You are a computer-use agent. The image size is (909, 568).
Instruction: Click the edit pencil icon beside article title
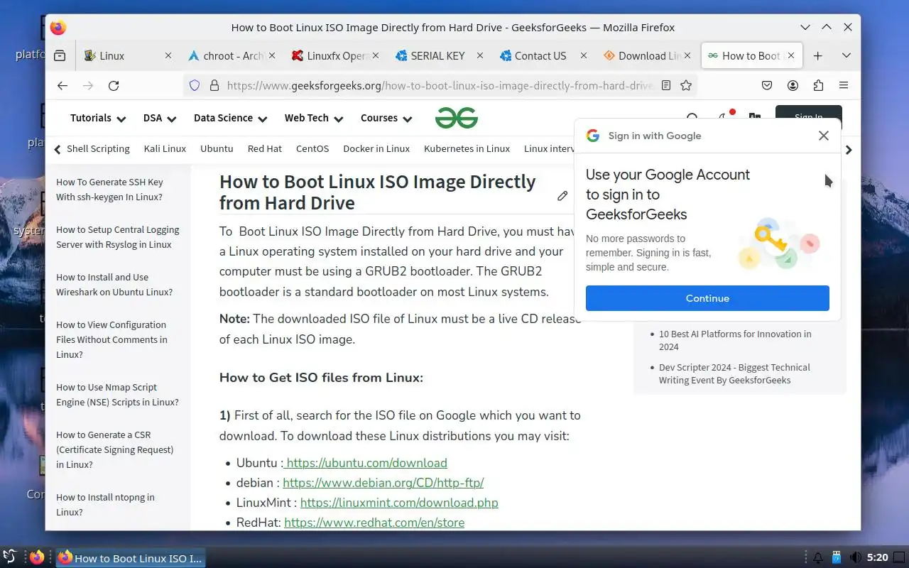pyautogui.click(x=562, y=195)
